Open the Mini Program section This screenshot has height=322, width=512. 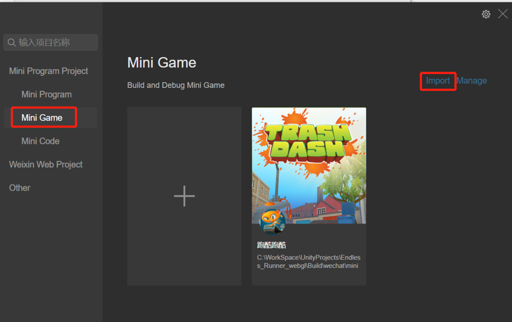click(46, 94)
